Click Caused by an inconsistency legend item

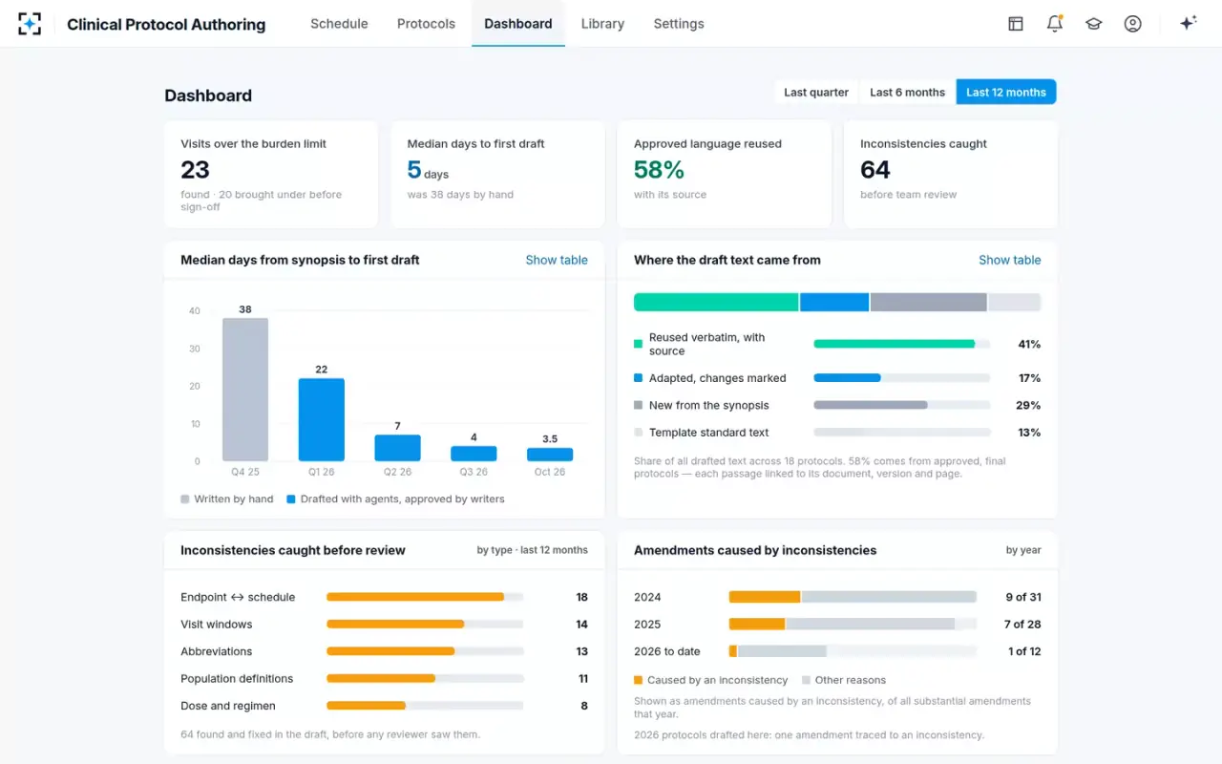[711, 680]
